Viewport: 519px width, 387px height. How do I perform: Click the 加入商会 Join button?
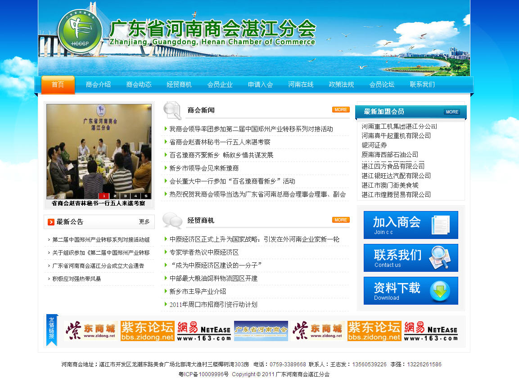coord(411,225)
